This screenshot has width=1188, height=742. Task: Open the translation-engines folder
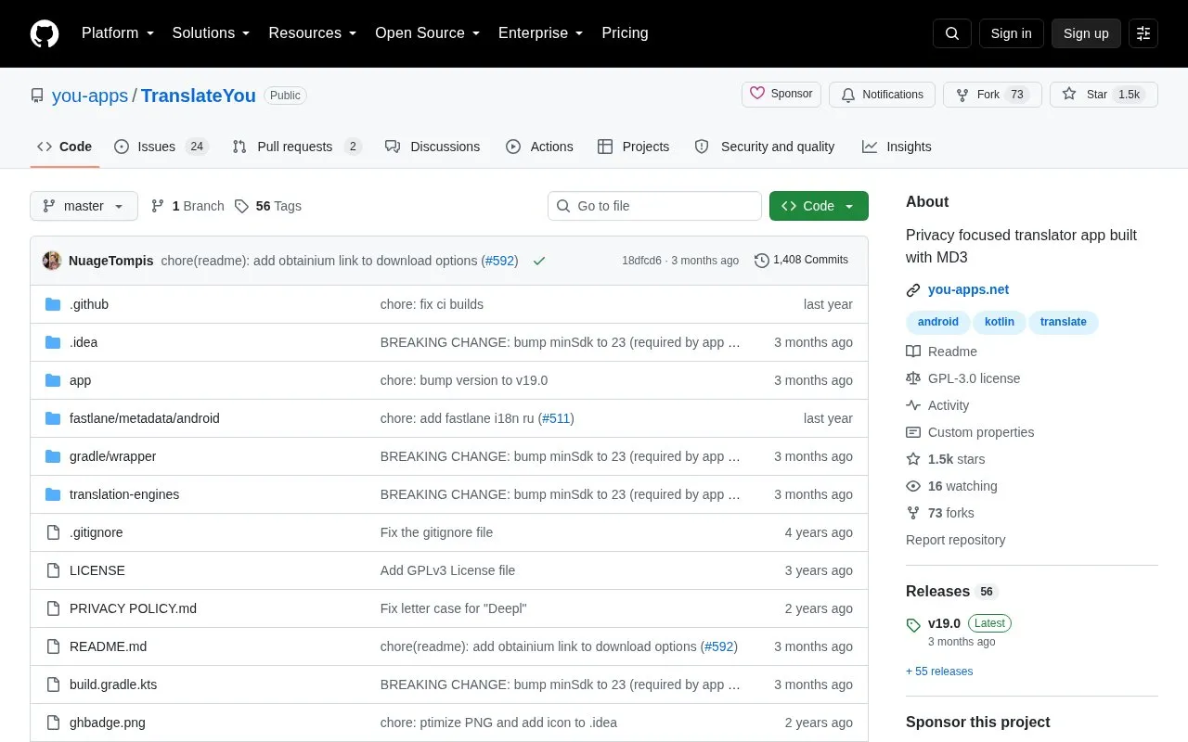click(x=124, y=494)
